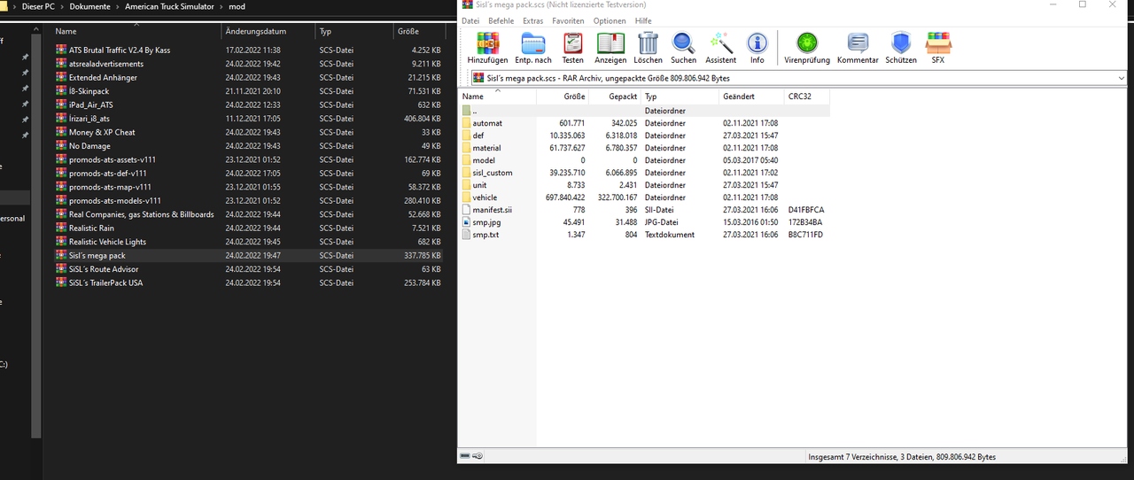Sort archive by Geändert column header
The height and width of the screenshot is (480, 1134).
(x=751, y=97)
